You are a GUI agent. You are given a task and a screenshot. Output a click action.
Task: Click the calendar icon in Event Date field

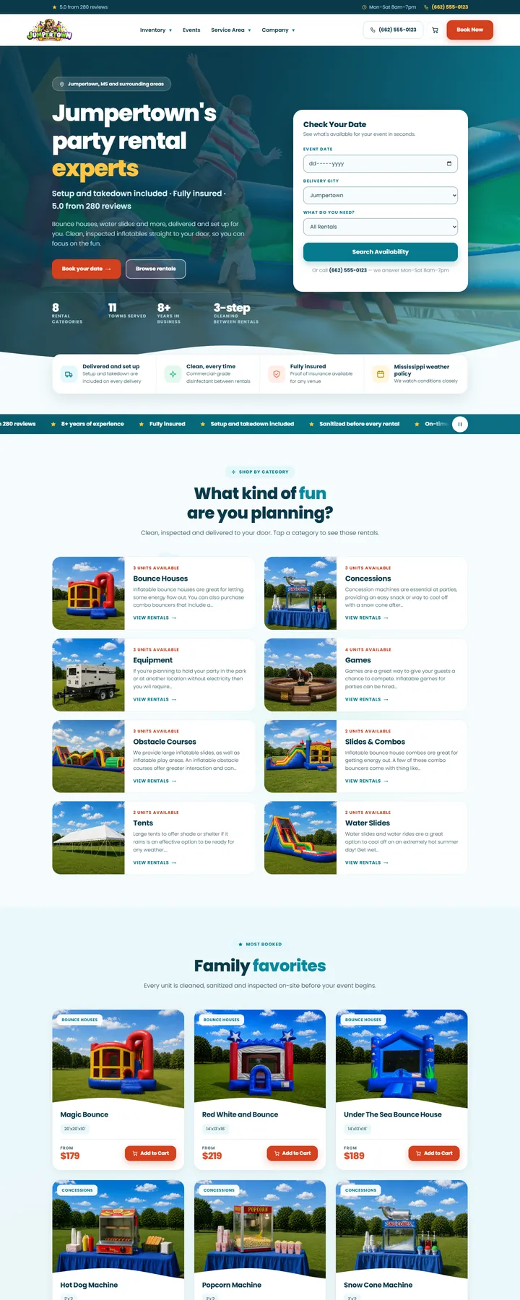449,163
